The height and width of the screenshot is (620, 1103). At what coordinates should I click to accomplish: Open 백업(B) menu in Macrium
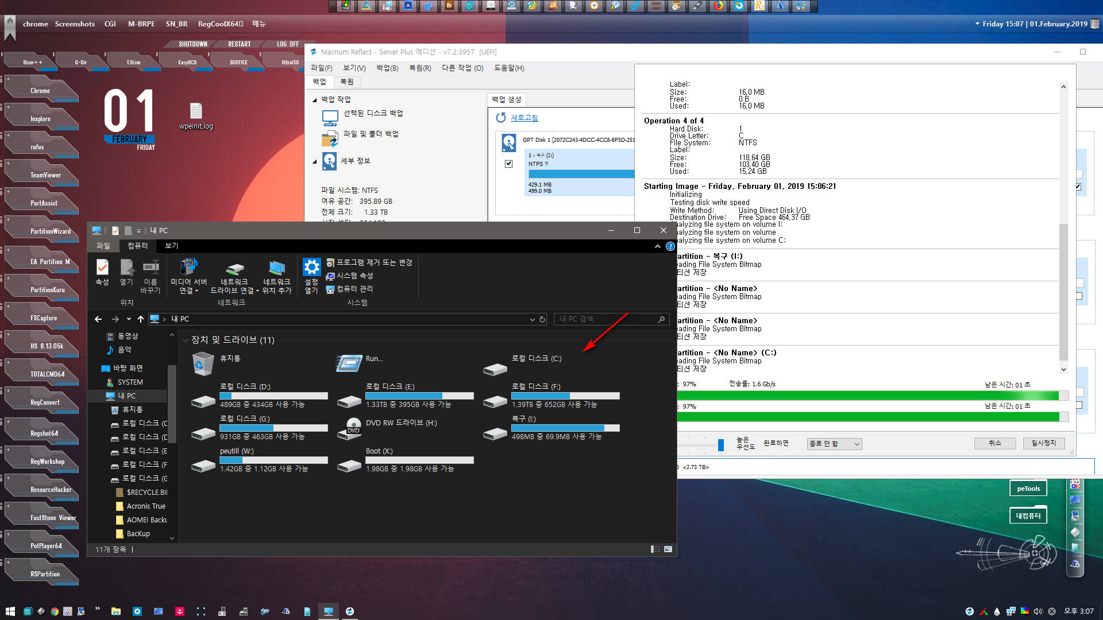coord(387,68)
